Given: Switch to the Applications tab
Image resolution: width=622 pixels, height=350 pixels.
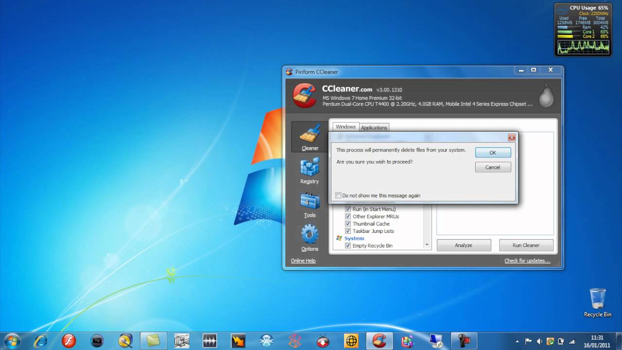Looking at the screenshot, I should click(374, 127).
